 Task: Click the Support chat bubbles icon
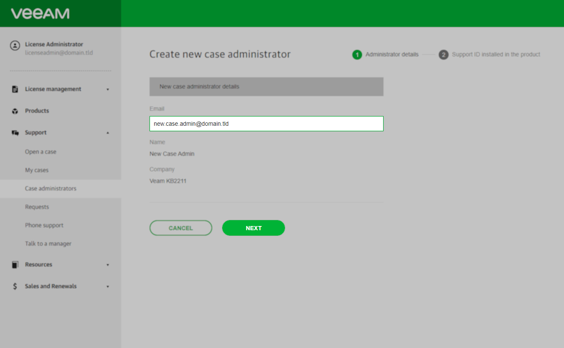click(15, 133)
